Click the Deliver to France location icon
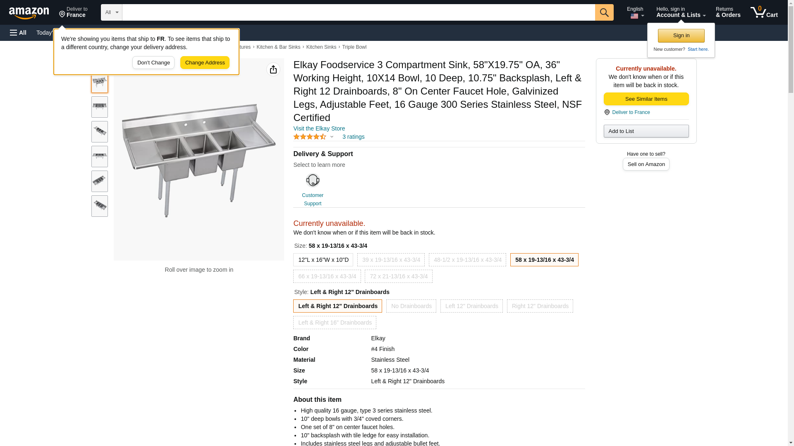This screenshot has width=794, height=446. point(607,112)
